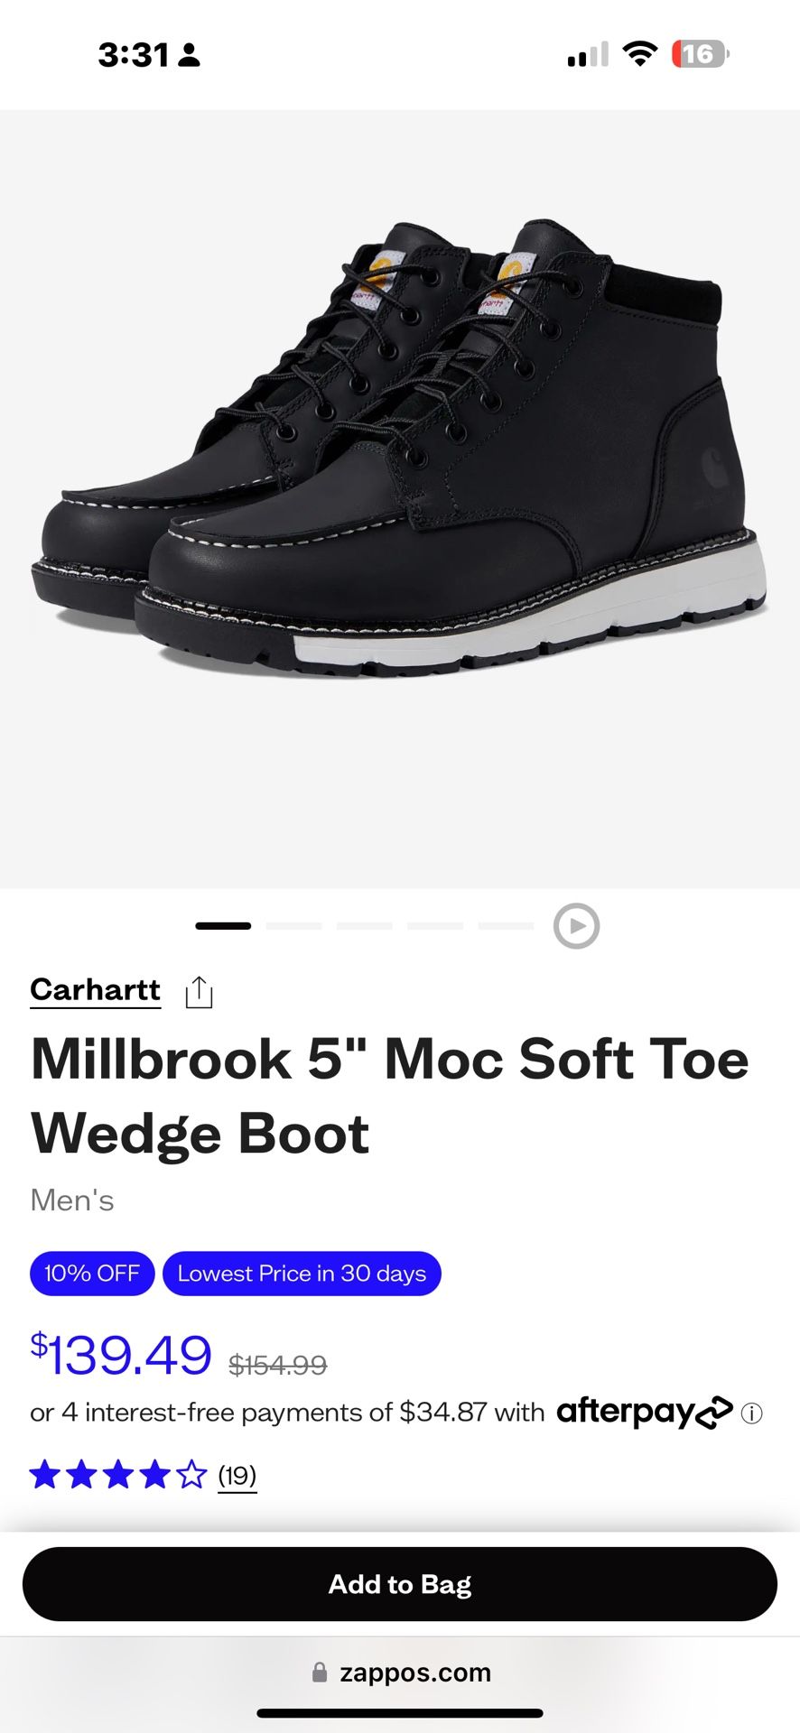This screenshot has width=800, height=1733.
Task: Select the fourth image carousel dot
Action: 435,925
